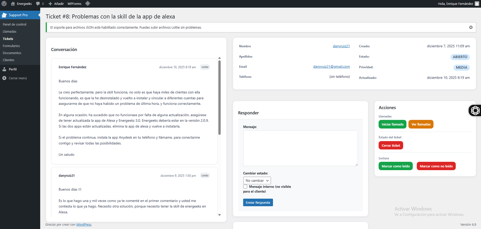Open the comments bubble icon
The image size is (481, 229).
coord(38,4)
